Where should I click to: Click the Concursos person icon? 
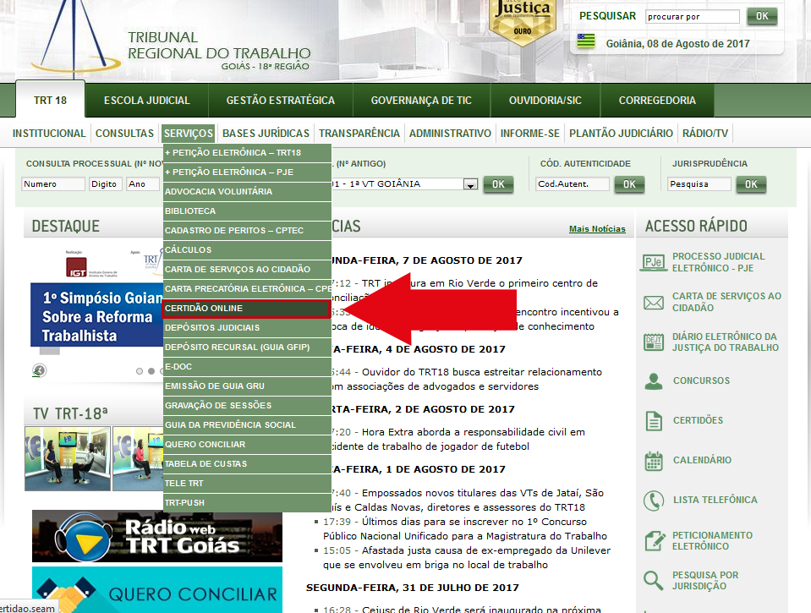pos(654,381)
